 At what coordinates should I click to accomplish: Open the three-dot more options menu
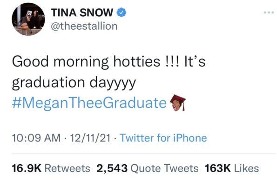tap(269, 13)
